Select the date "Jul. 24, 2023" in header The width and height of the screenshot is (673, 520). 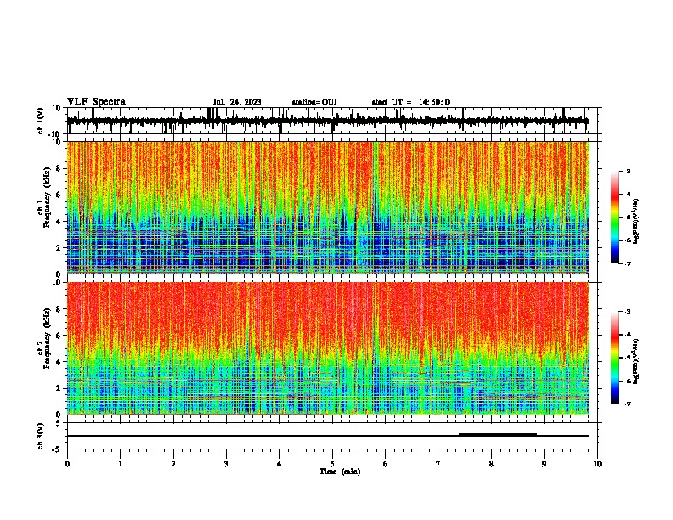(x=237, y=102)
